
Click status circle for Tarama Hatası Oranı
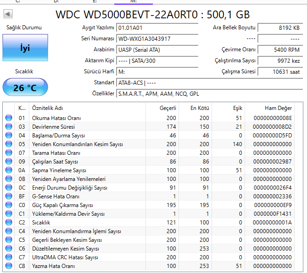point(9,153)
